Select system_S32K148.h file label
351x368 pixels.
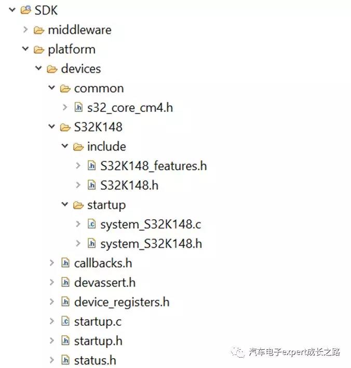click(x=151, y=244)
